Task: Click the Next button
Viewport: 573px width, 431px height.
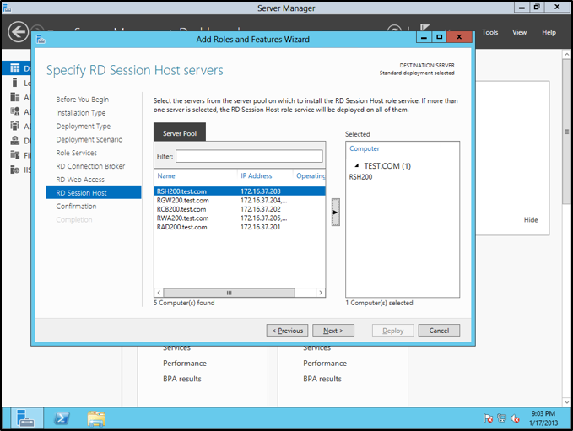Action: [x=332, y=331]
